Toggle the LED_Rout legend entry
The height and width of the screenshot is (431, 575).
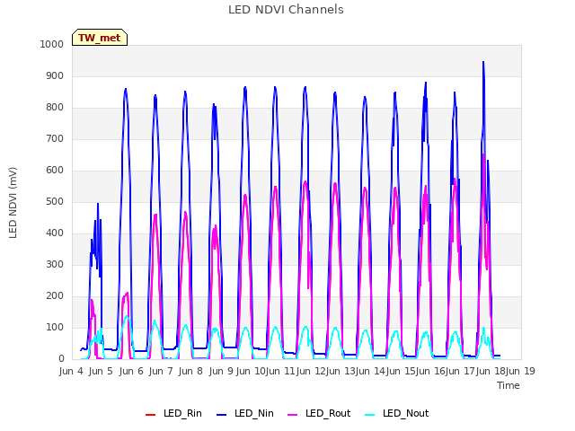point(319,413)
